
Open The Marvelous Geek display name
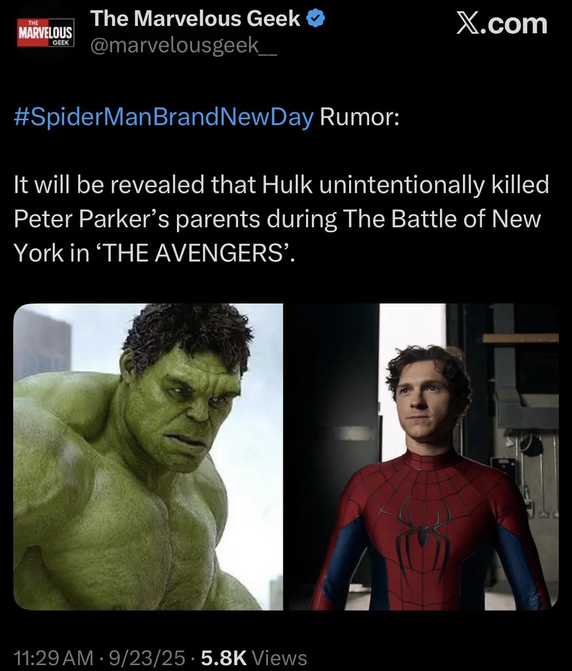tap(195, 19)
